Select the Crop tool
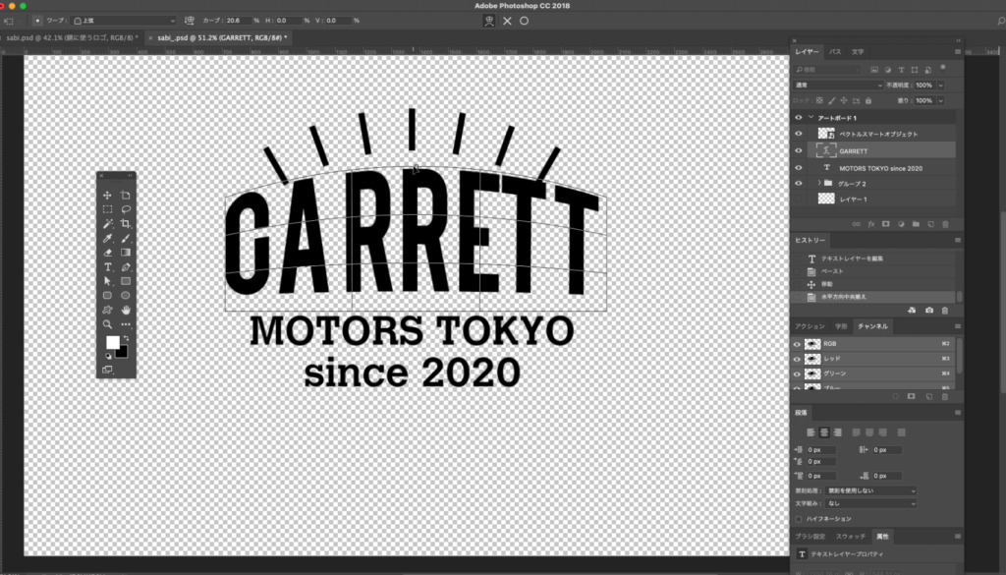This screenshot has width=1006, height=575. [x=125, y=223]
